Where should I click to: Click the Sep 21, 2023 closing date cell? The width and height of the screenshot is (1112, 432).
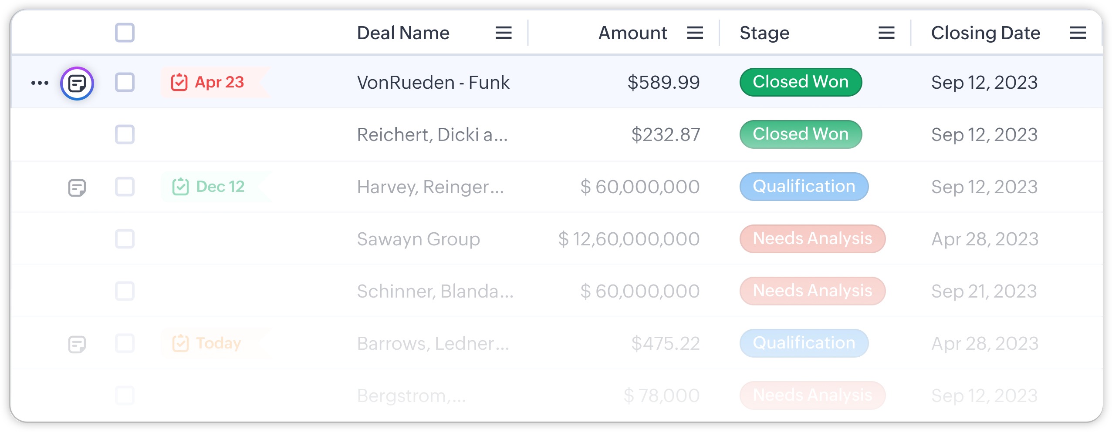coord(984,291)
